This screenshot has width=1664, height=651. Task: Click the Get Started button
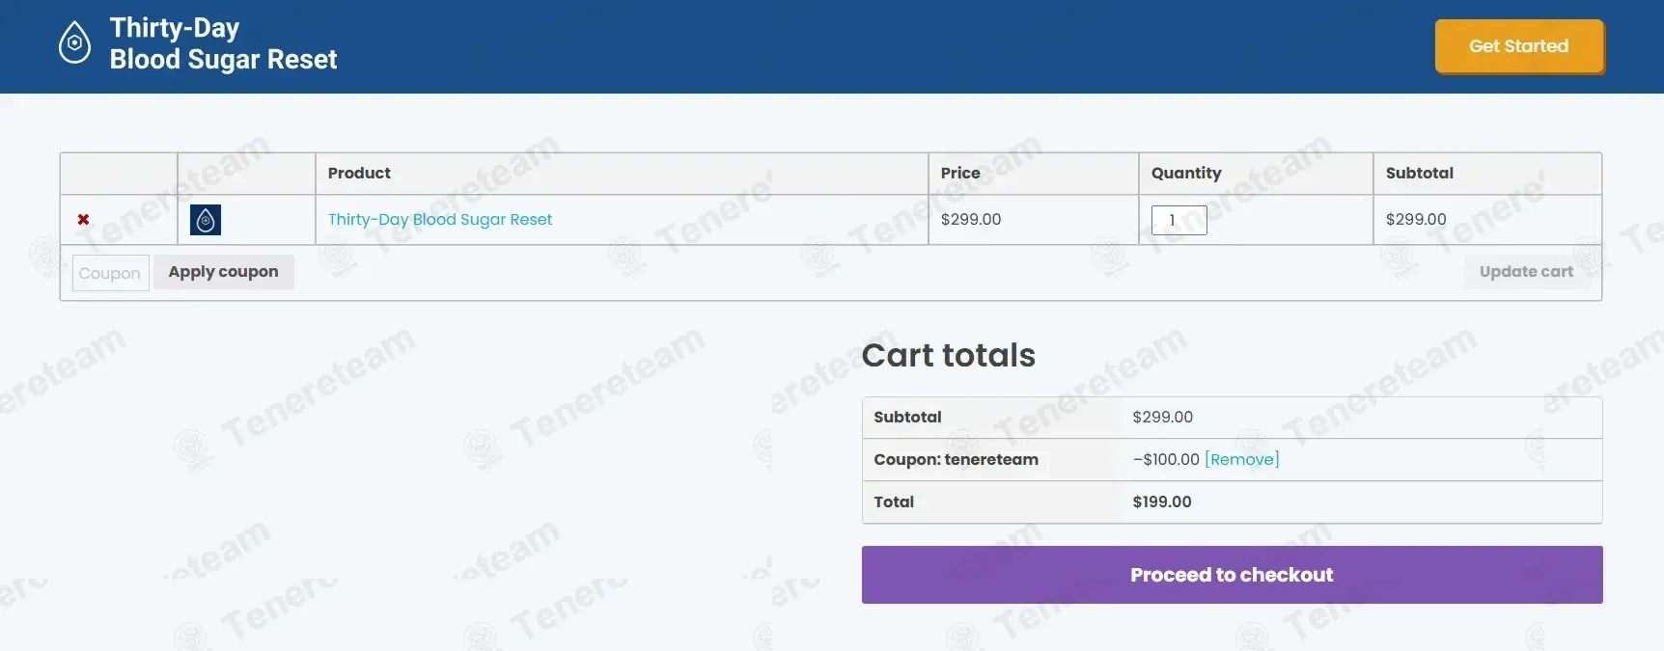(1519, 46)
